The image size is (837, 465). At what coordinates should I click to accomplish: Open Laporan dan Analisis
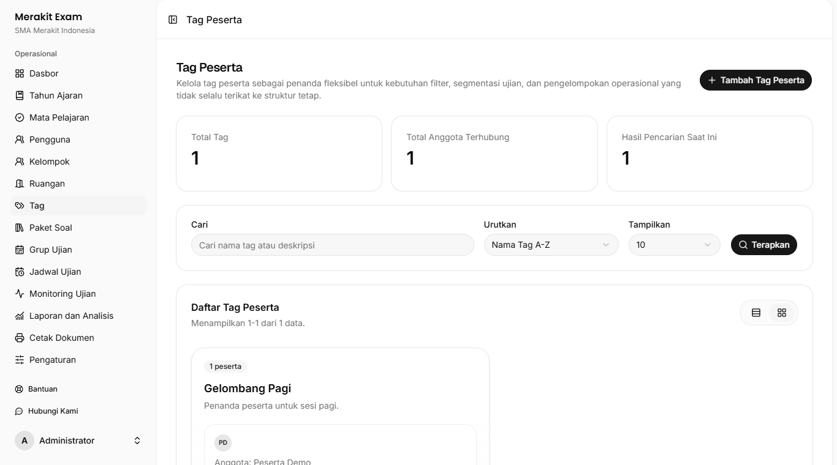click(x=78, y=316)
